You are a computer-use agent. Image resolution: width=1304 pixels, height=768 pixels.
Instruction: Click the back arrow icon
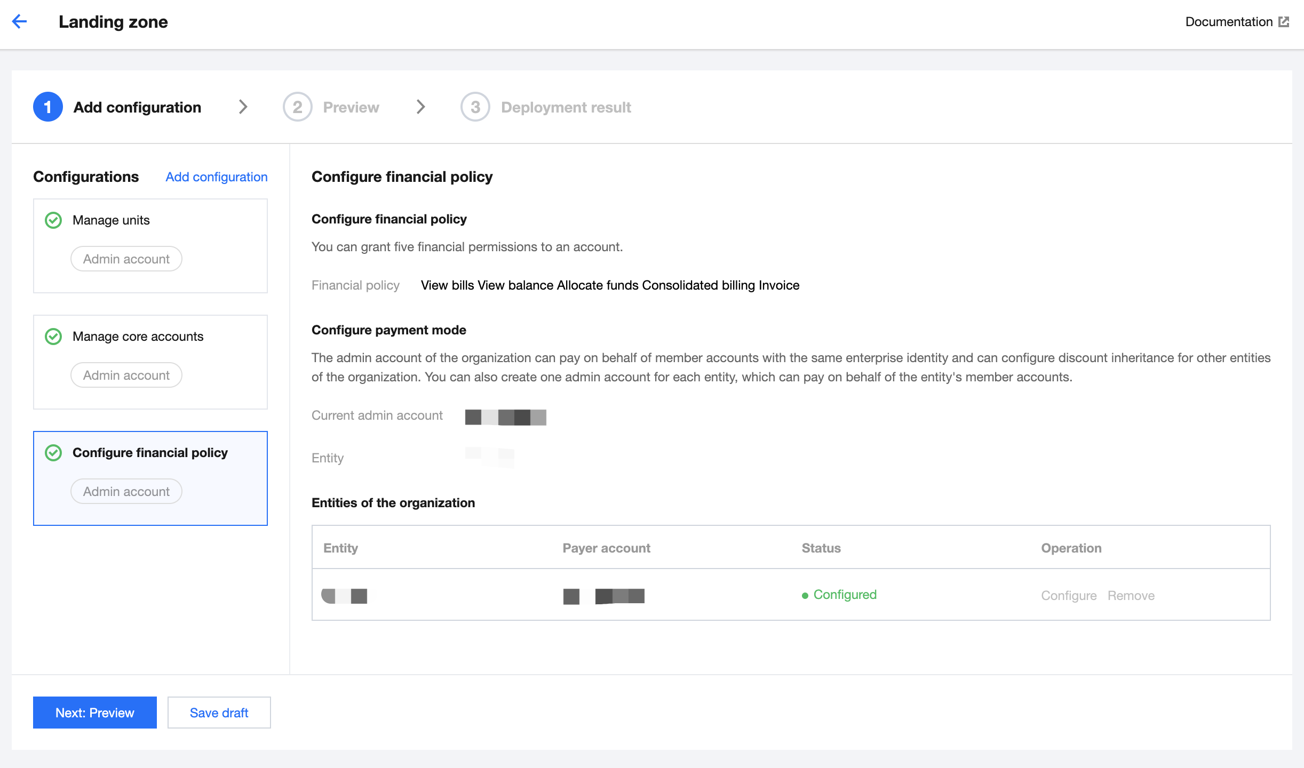point(20,21)
